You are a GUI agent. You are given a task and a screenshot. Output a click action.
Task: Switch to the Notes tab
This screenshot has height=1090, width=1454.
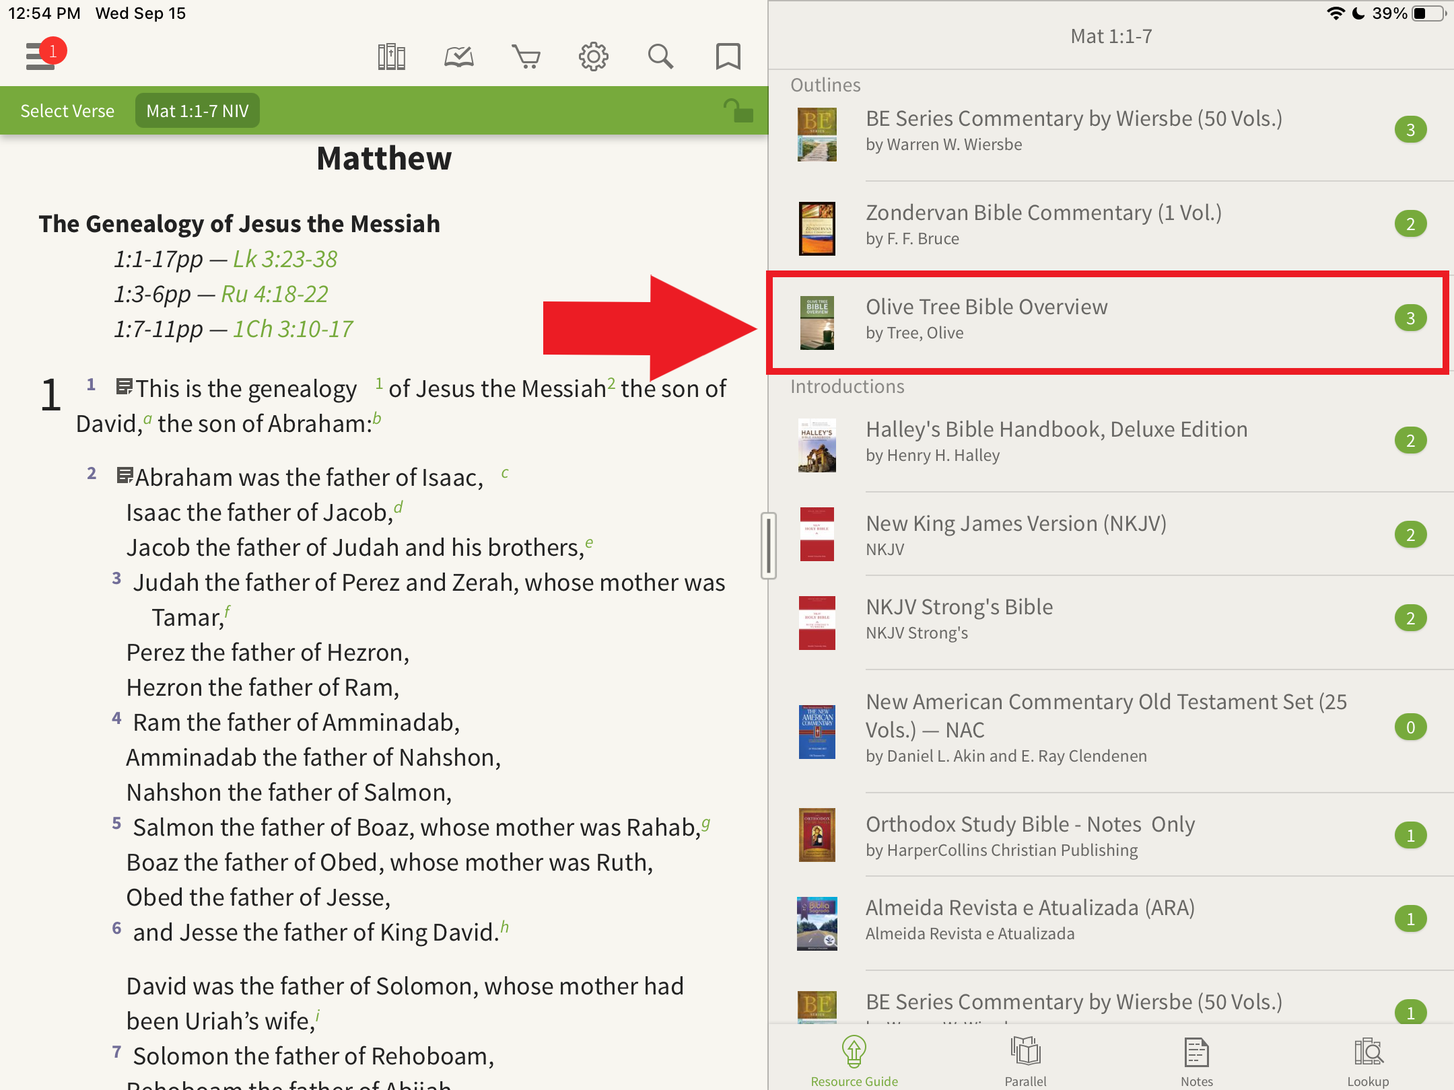coord(1197,1061)
